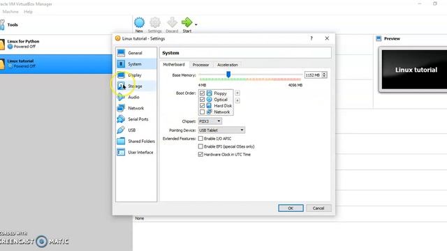Click the Base Memory 1152 MB field
Image resolution: width=447 pixels, height=251 pixels.
coord(313,75)
